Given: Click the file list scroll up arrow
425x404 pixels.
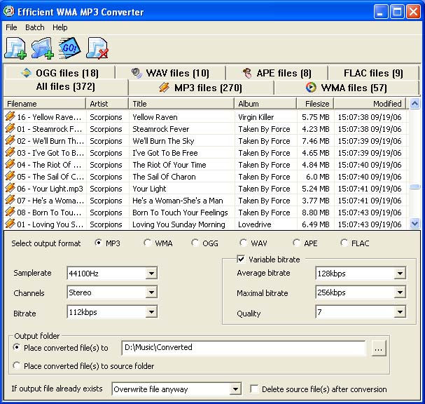Looking at the screenshot, I should tap(414, 103).
